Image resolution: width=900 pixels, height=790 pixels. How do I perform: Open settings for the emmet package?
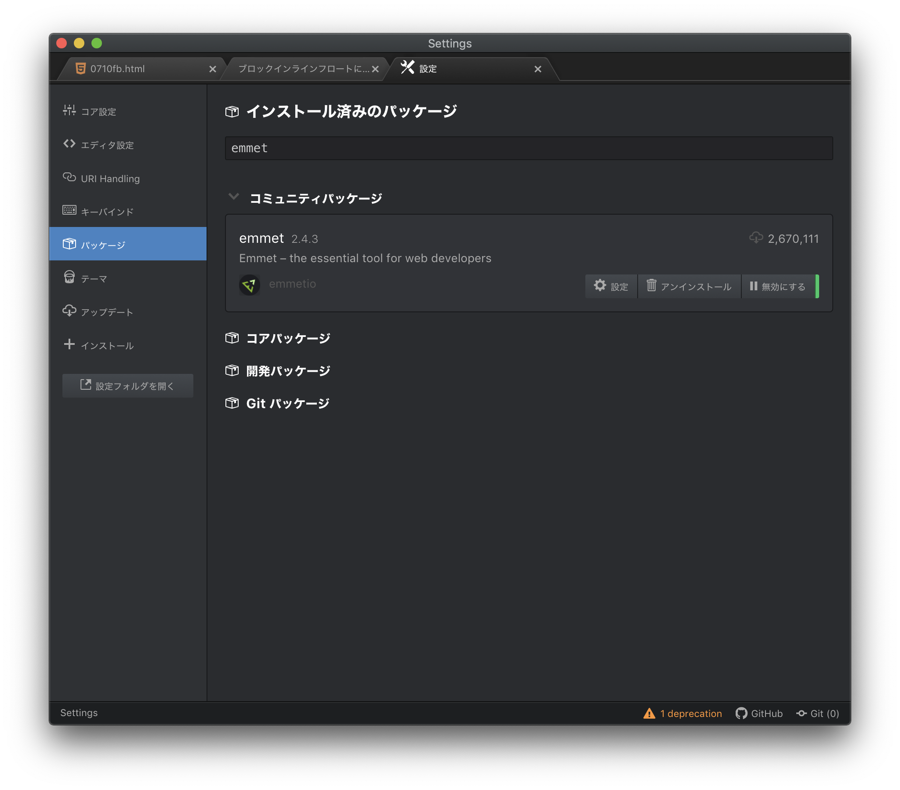610,286
